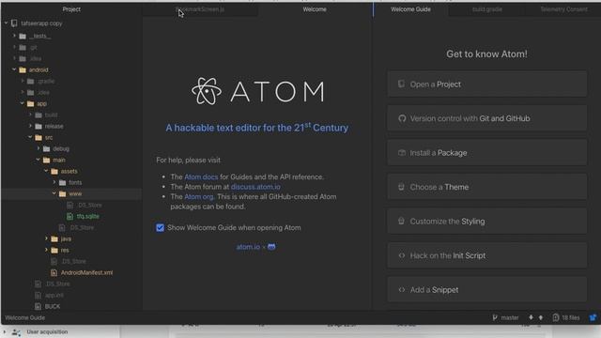Click the User acquisition icon in background window
Viewport: 601px width, 338px height.
(16, 332)
